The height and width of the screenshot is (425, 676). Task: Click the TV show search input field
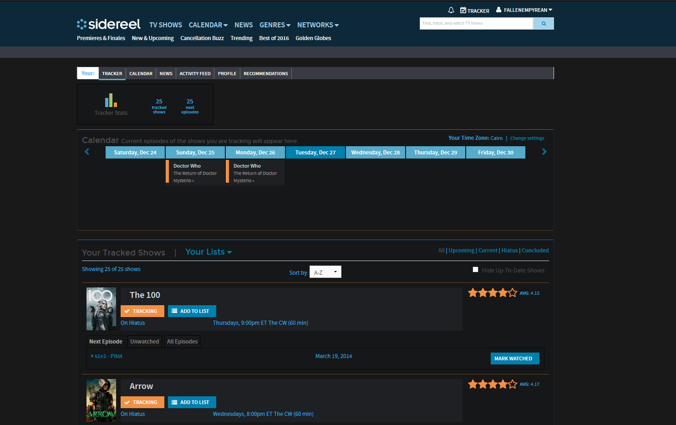tap(476, 24)
